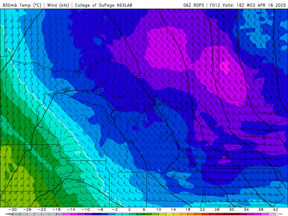Click the '-18' colorbar scale value

point(57,210)
